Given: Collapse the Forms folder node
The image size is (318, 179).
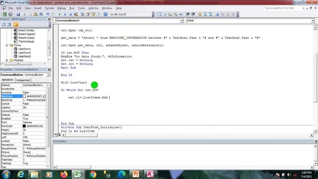Looking at the screenshot, I should coord(7,45).
